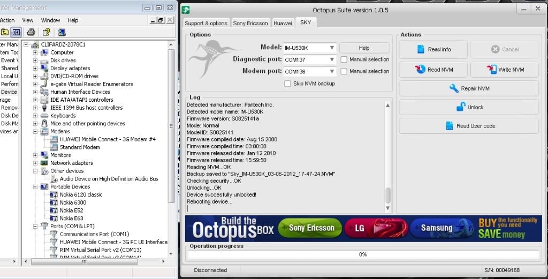The width and height of the screenshot is (548, 279).
Task: Collapse the Ports (COM & LPT) node
Action: point(35,226)
